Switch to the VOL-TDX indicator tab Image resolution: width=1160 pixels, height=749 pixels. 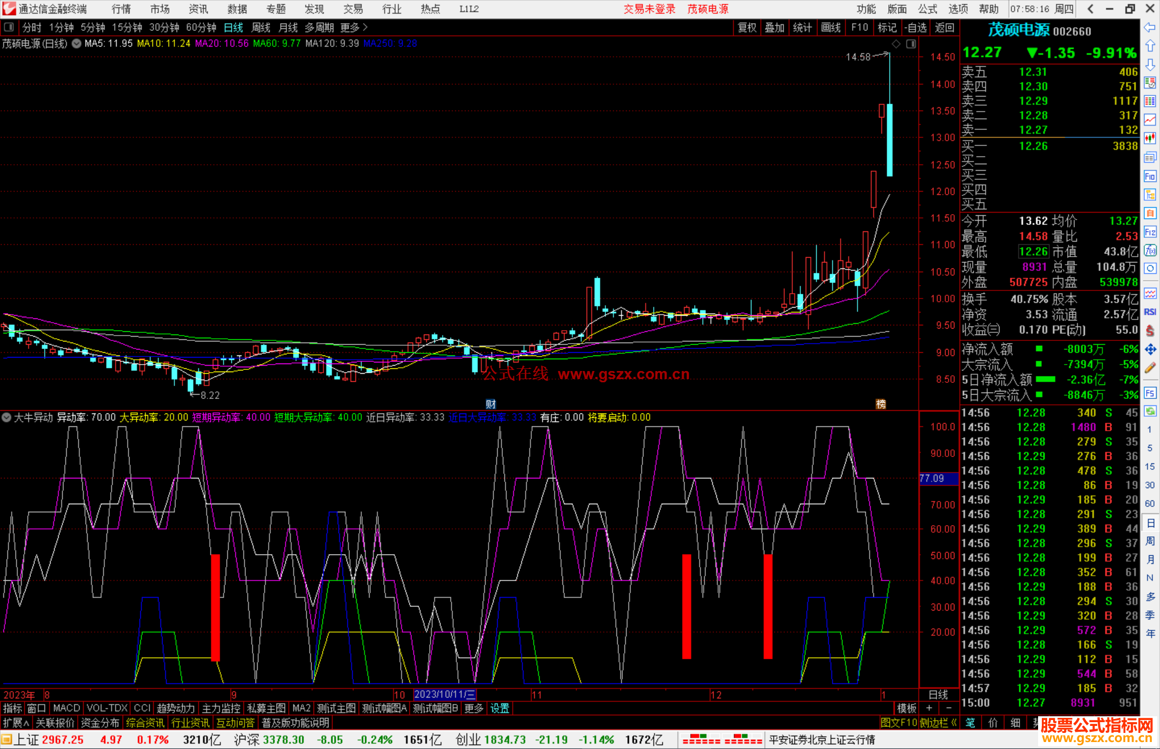(107, 708)
